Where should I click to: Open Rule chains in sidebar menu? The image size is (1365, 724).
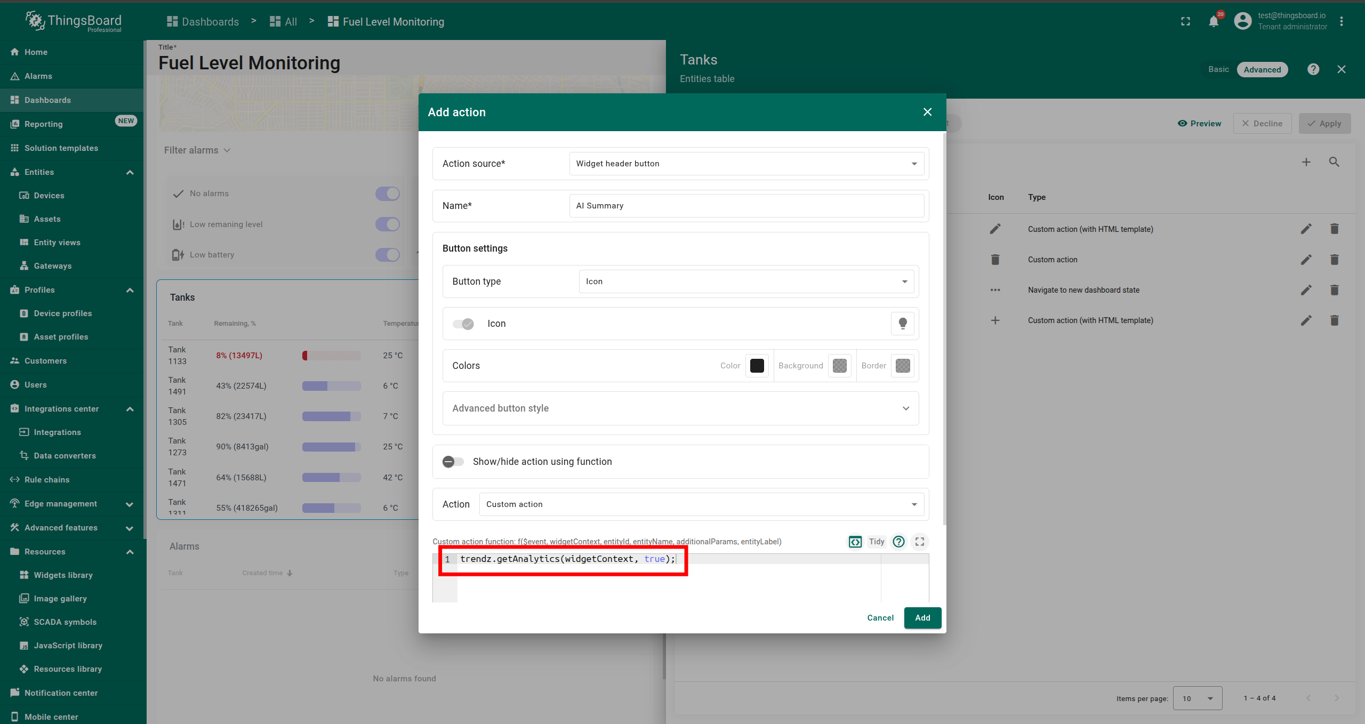pyautogui.click(x=47, y=480)
